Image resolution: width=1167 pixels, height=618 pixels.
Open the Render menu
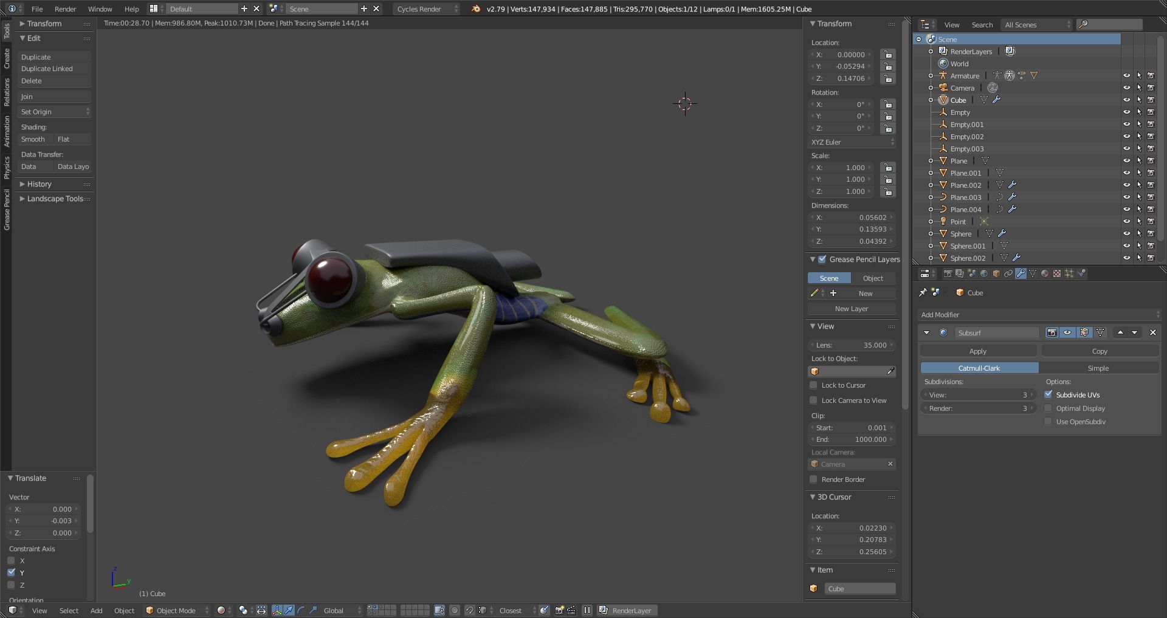[x=65, y=9]
